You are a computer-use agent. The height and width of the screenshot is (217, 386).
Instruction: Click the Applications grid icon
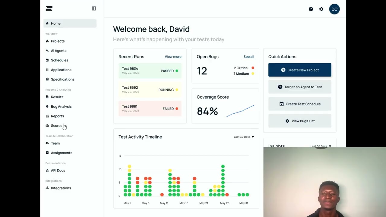coord(47,70)
